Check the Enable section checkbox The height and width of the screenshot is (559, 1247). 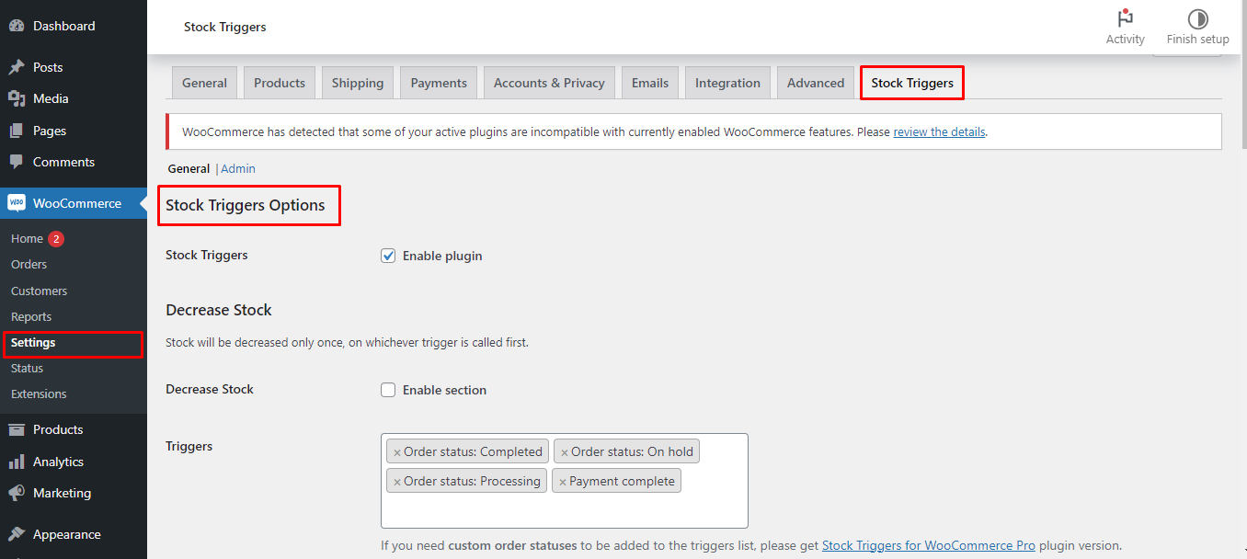[x=388, y=390]
